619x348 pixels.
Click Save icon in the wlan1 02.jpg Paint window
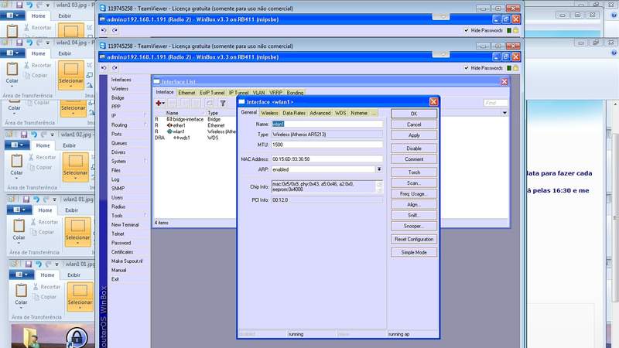point(24,135)
